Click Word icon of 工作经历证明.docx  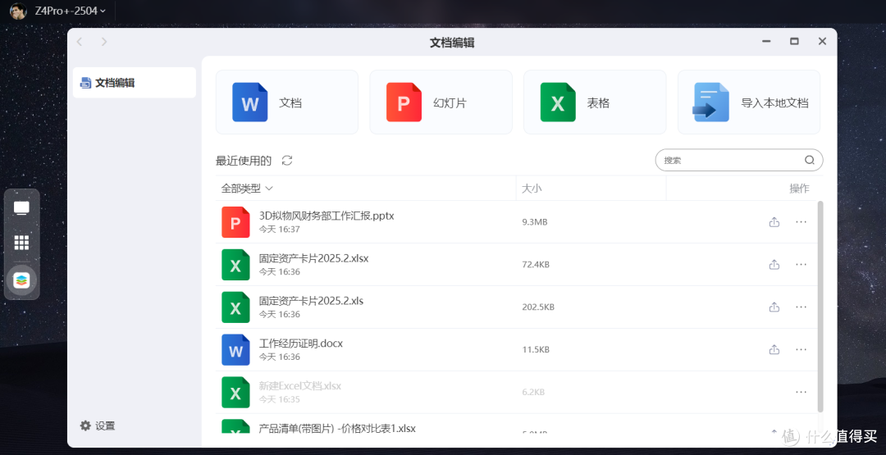tap(235, 350)
